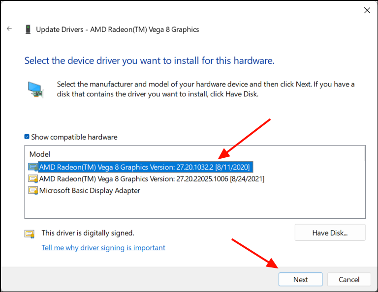Click the Update Drivers window title text

tap(118, 29)
